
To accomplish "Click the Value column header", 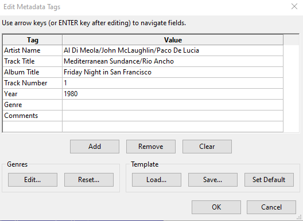I will click(173, 40).
